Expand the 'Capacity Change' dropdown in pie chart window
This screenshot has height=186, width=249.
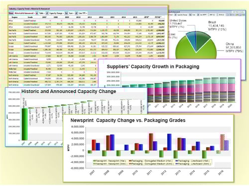183,15
